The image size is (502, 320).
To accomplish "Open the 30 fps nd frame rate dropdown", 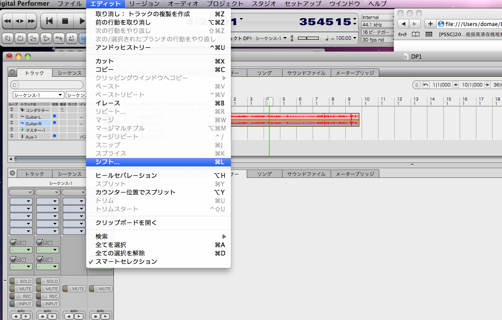I will (x=378, y=40).
